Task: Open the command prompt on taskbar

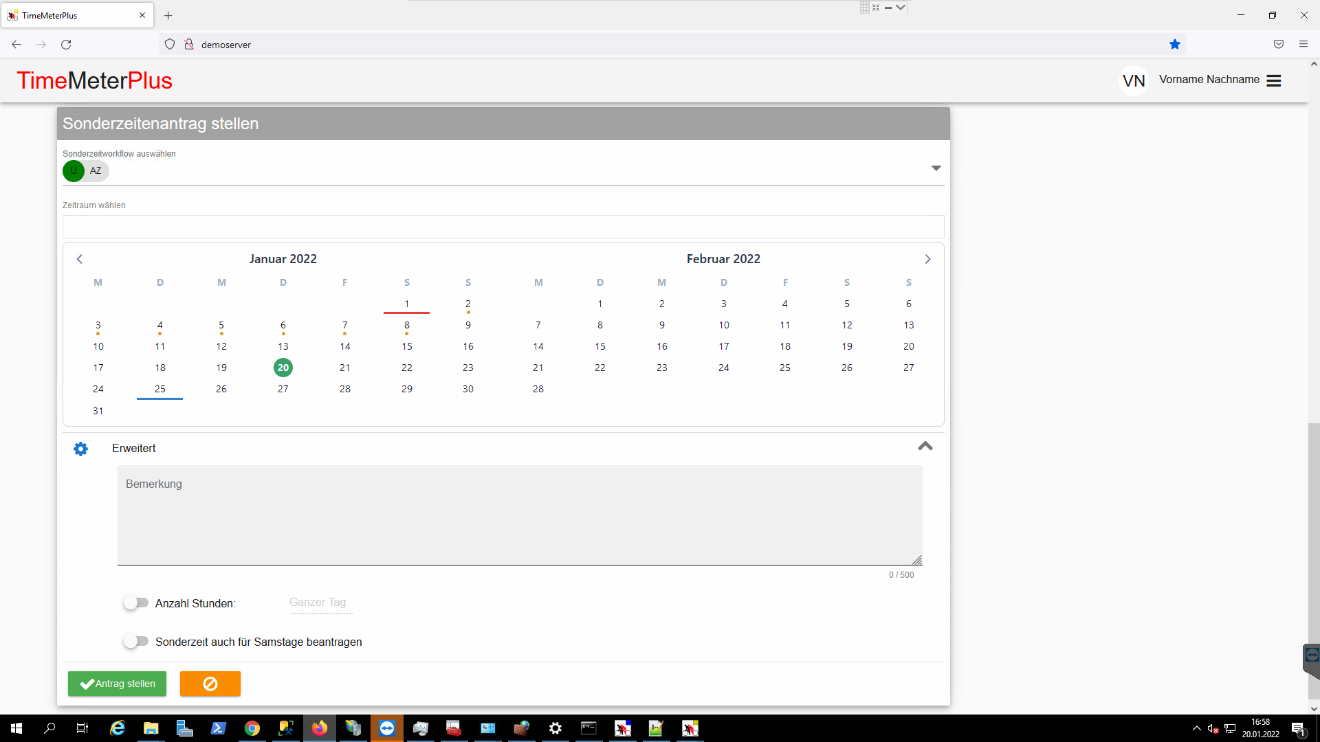Action: (589, 728)
